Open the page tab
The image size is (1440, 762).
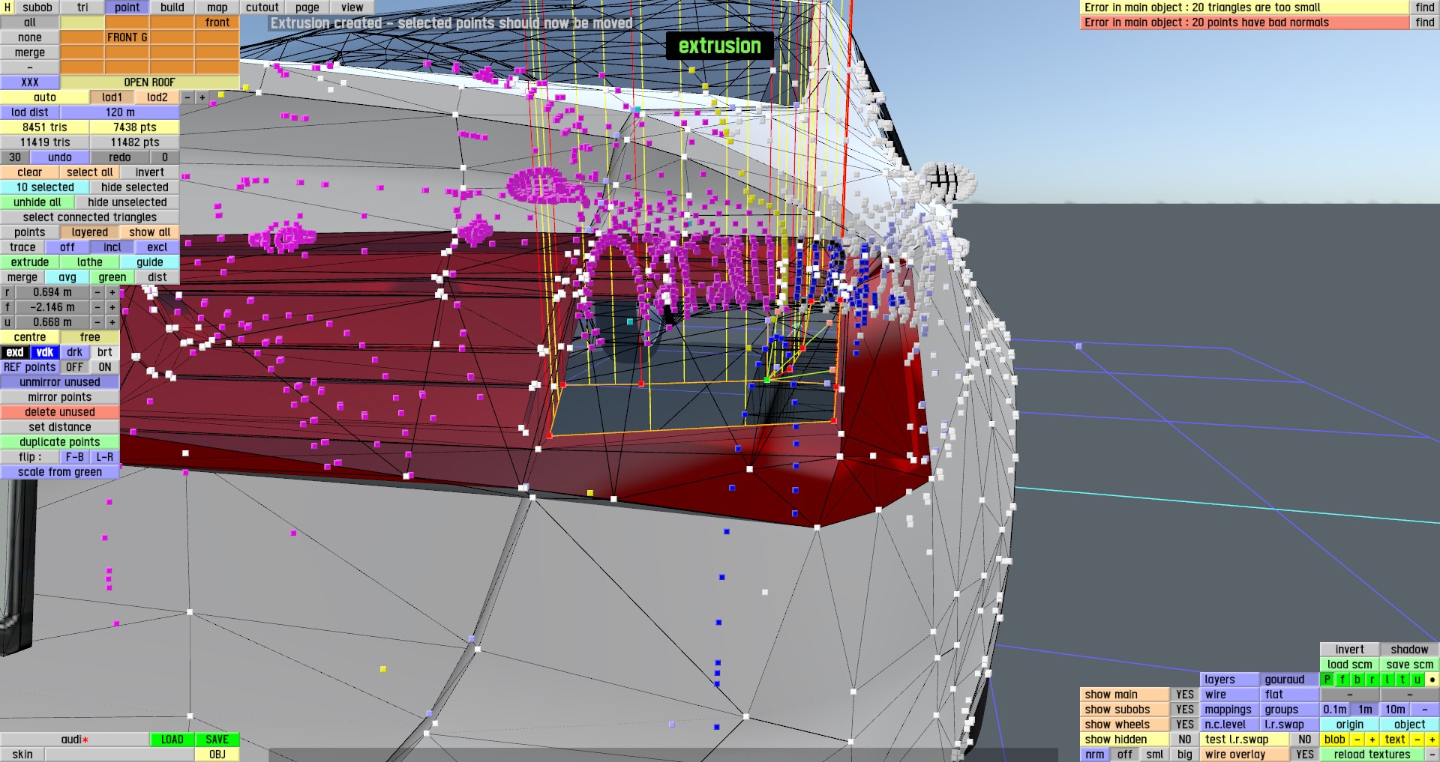pyautogui.click(x=307, y=7)
